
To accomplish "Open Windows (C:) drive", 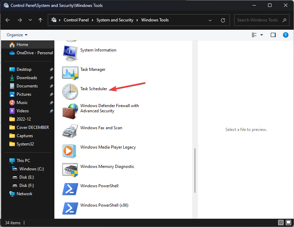I will [32, 169].
